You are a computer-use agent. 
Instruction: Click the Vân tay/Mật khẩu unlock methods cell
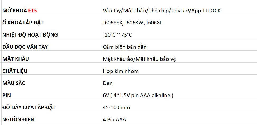(162, 11)
